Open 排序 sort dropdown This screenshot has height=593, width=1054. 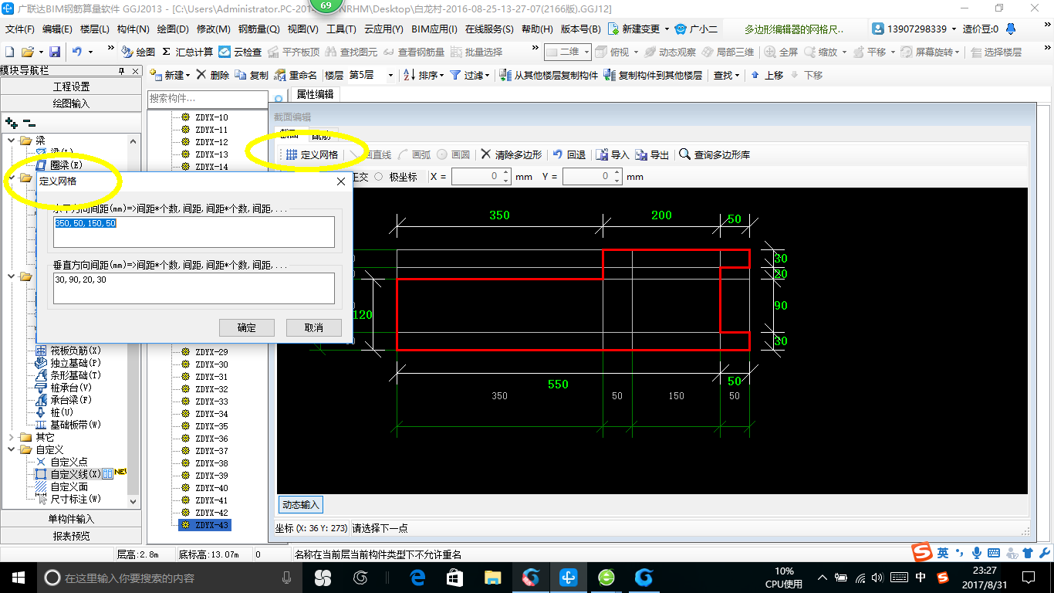click(x=424, y=75)
